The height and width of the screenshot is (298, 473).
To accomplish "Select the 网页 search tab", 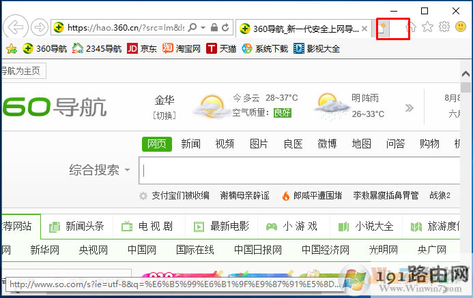I will 157,144.
